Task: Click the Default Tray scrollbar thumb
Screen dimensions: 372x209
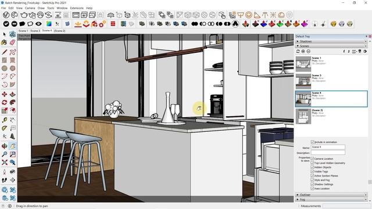Action: tap(370, 182)
